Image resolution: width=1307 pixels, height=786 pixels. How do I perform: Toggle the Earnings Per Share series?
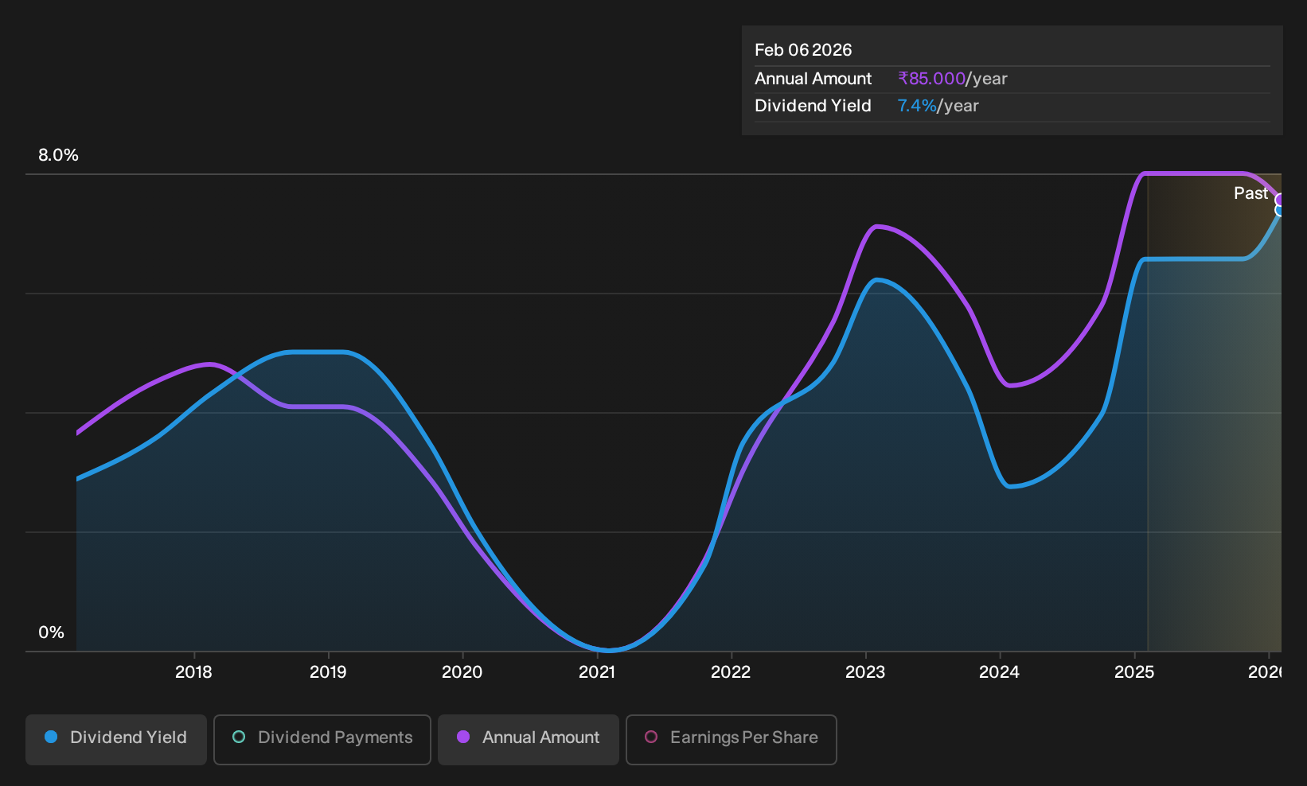tap(732, 739)
